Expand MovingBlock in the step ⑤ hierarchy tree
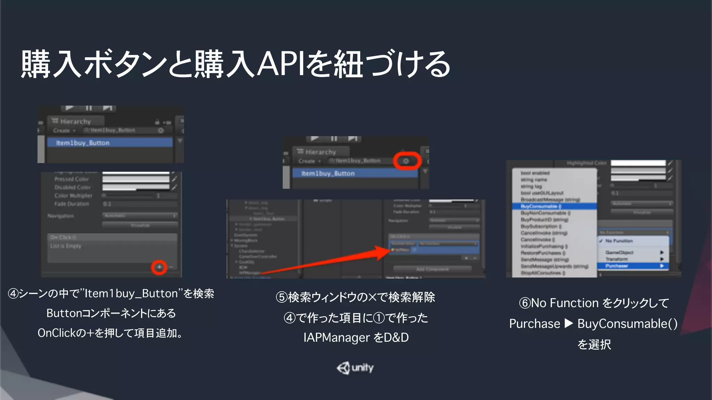The image size is (712, 400). (x=232, y=240)
